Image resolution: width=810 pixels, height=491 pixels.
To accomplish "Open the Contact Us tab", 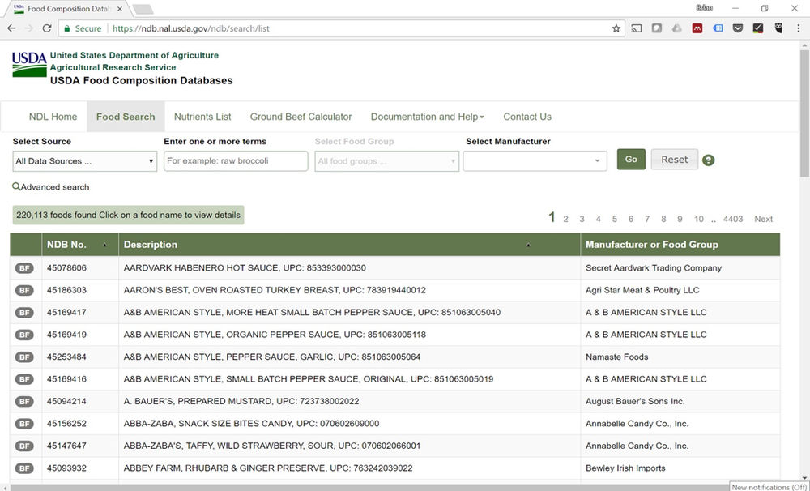I will [x=527, y=117].
